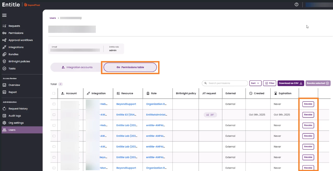333x171 pixels.
Task: Check the -Heb… BeyondSupport row checkbox
Action: click(x=54, y=104)
